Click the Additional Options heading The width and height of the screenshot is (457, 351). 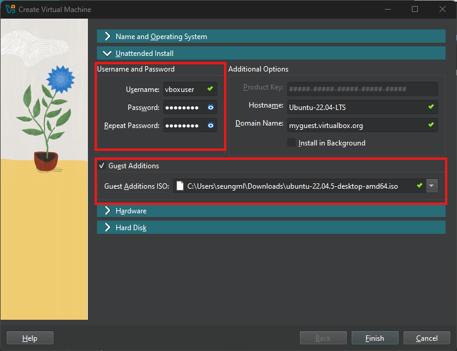pyautogui.click(x=258, y=69)
